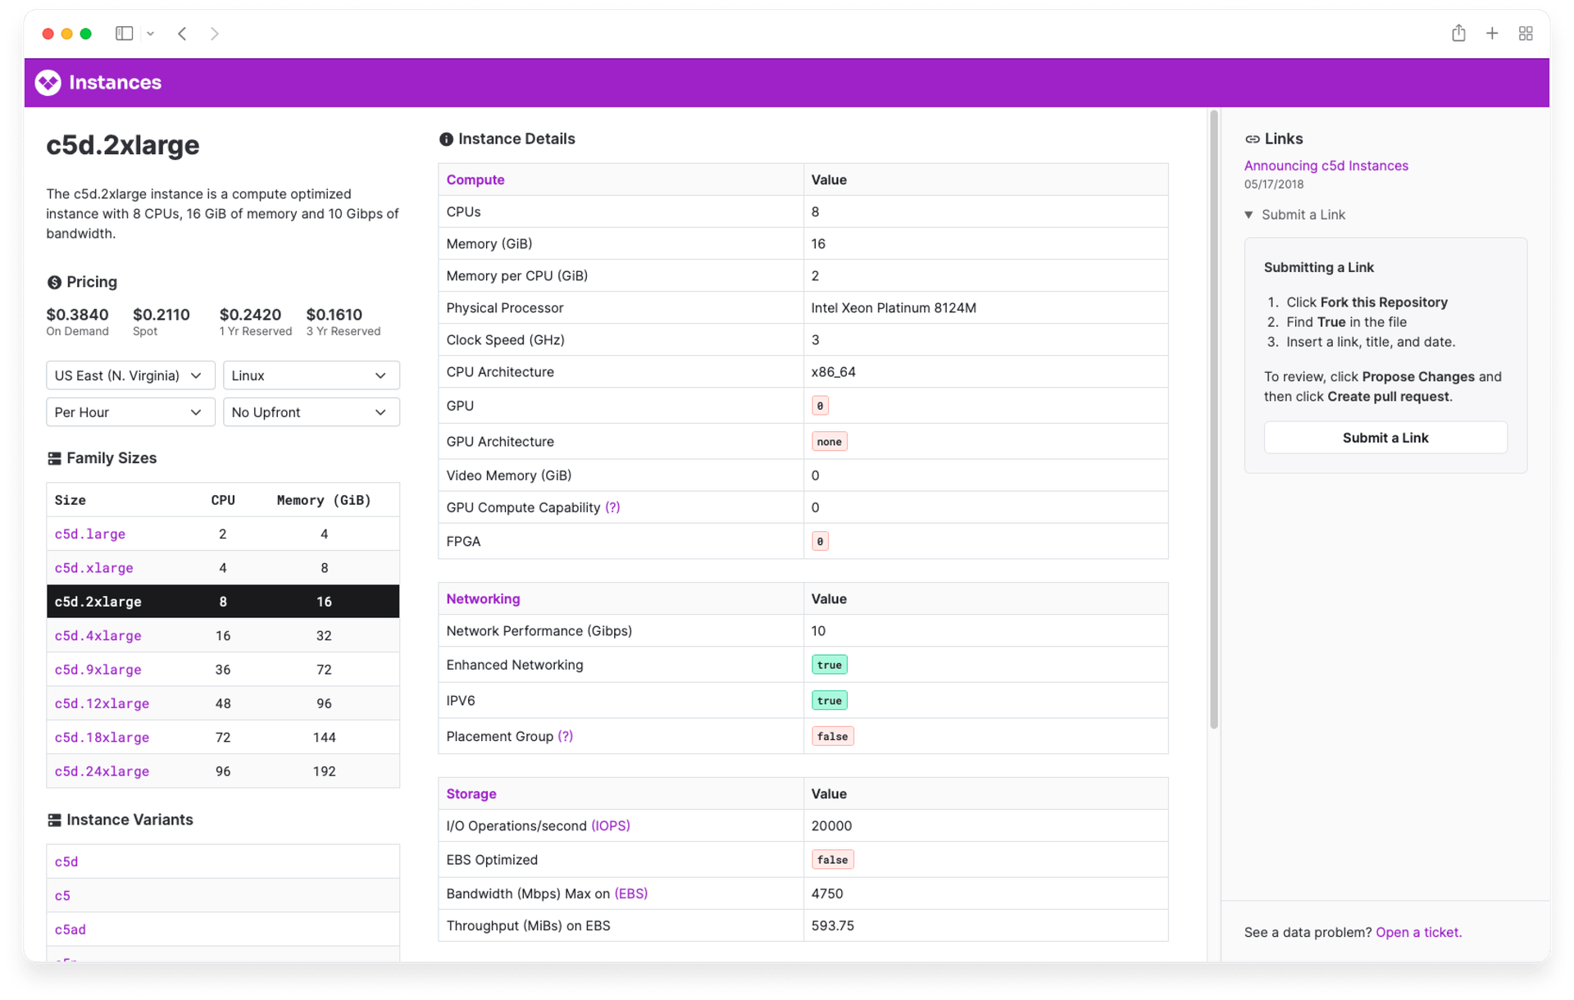This screenshot has height=1000, width=1574.
Task: Open the Announcing c5d Instances link
Action: 1326,166
